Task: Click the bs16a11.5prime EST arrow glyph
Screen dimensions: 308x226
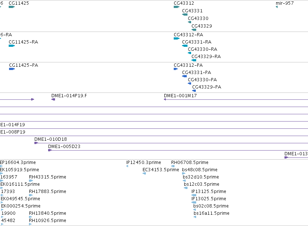Action: tap(195, 217)
